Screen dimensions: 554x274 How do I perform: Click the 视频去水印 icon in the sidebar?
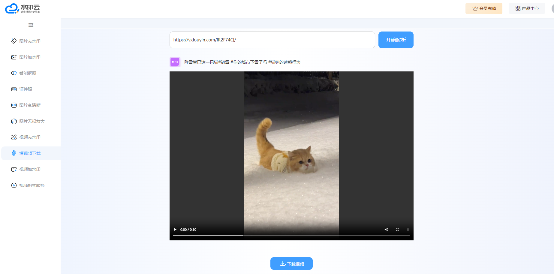pyautogui.click(x=14, y=137)
